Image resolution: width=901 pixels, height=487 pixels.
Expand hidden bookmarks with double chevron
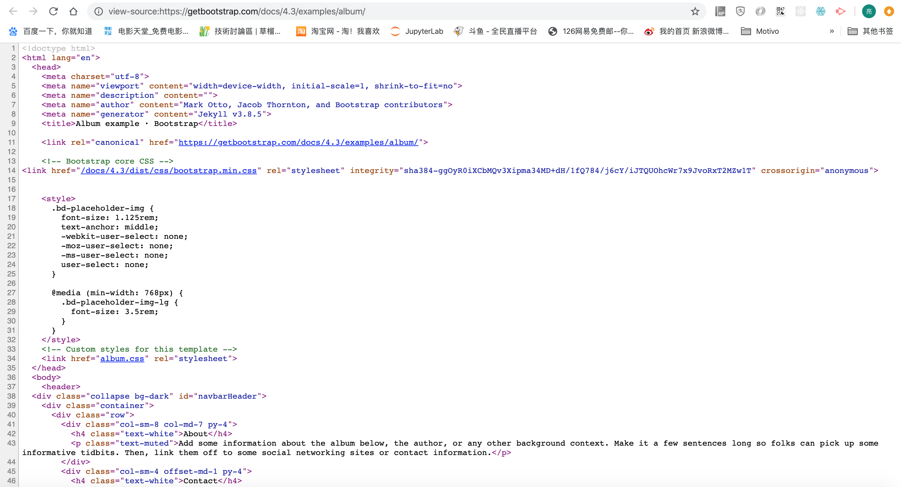tap(832, 31)
